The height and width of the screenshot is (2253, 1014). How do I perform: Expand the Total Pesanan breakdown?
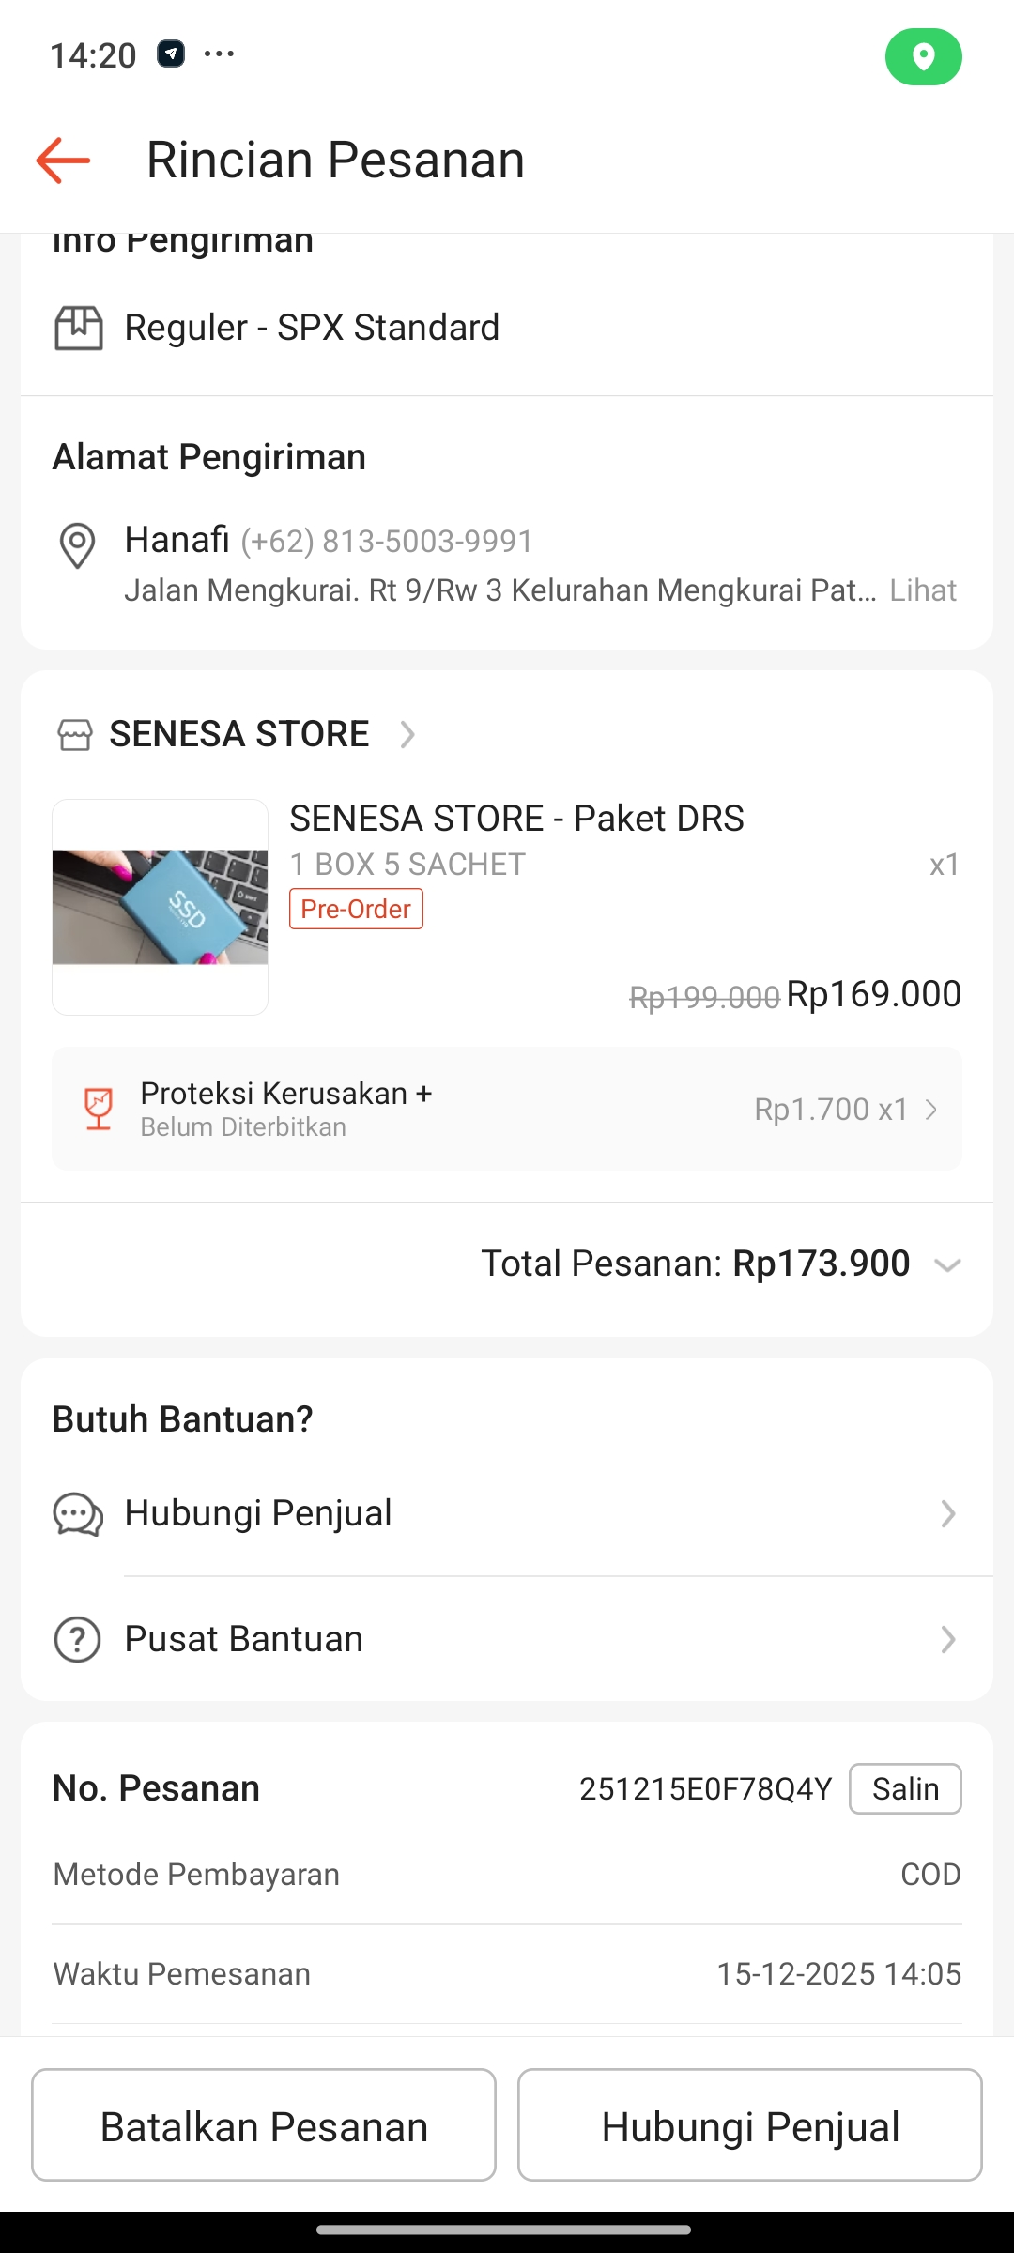click(x=947, y=1265)
